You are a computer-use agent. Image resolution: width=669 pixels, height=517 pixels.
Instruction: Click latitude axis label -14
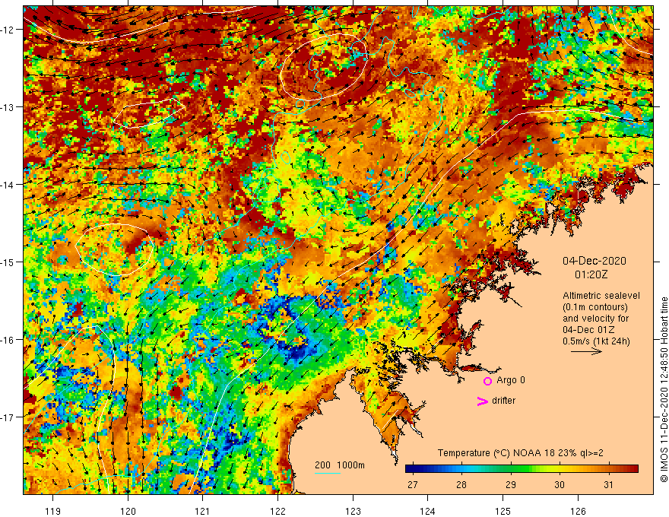8,185
